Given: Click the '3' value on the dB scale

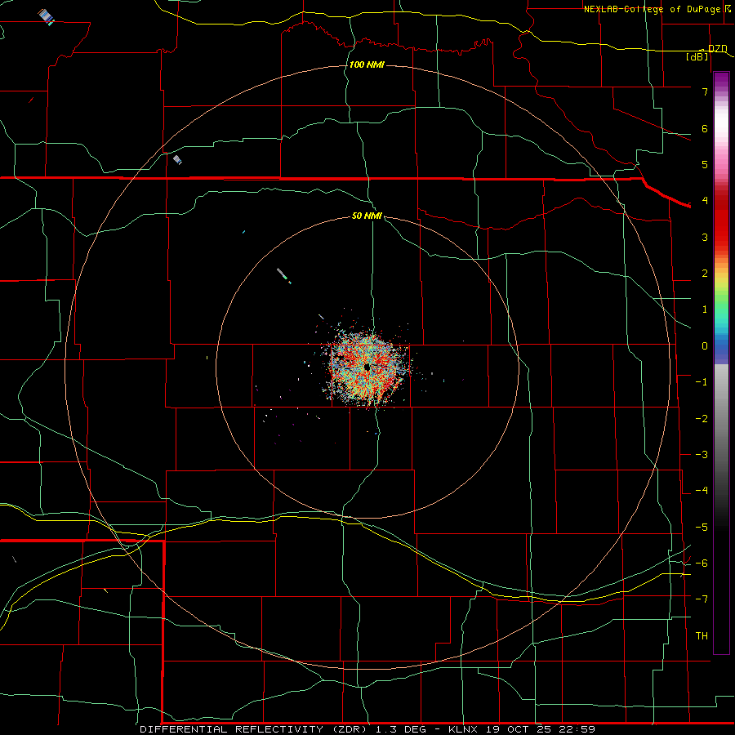Looking at the screenshot, I should click(x=705, y=237).
